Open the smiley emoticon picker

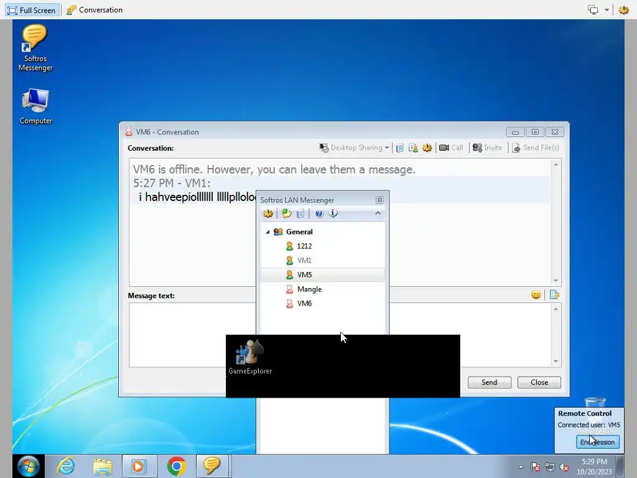click(x=536, y=294)
